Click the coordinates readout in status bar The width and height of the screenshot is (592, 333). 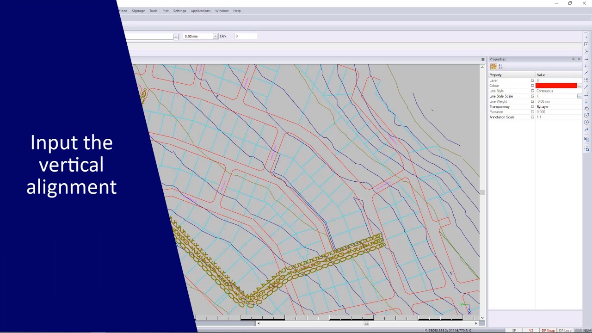tap(448, 331)
